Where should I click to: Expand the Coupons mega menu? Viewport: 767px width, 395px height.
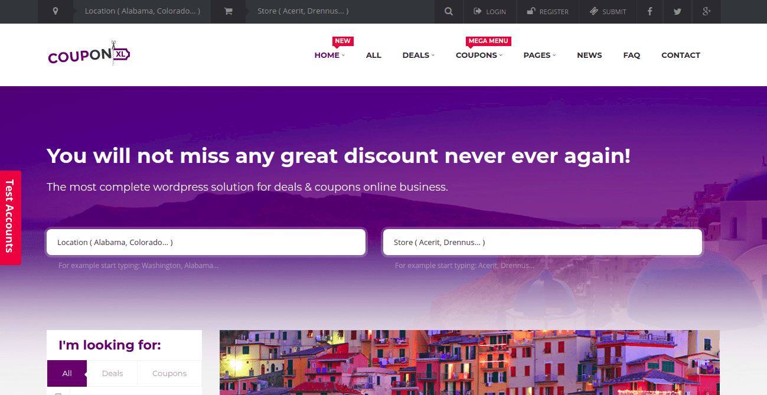pos(479,55)
